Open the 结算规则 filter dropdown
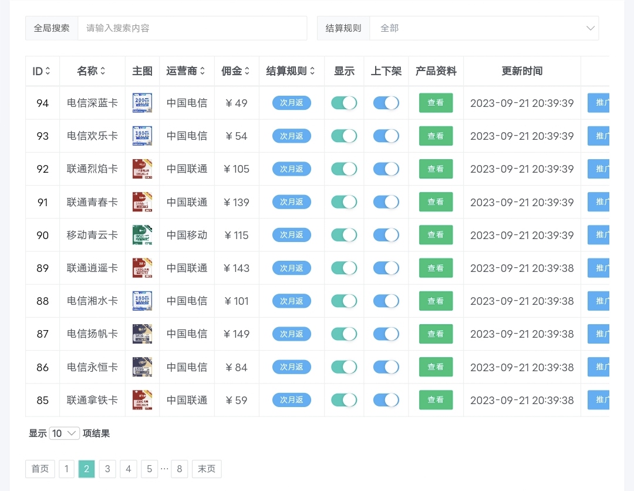634x491 pixels. 484,28
